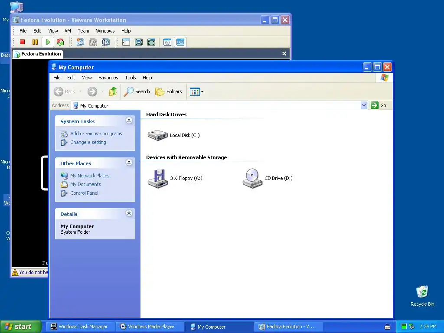
Task: Power on VM with green play icon
Action: [48, 42]
